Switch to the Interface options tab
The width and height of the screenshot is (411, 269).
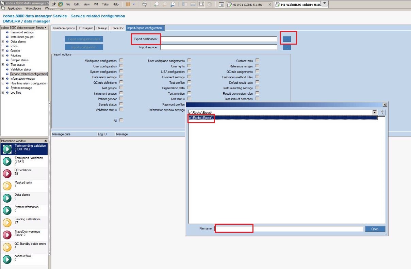[64, 28]
